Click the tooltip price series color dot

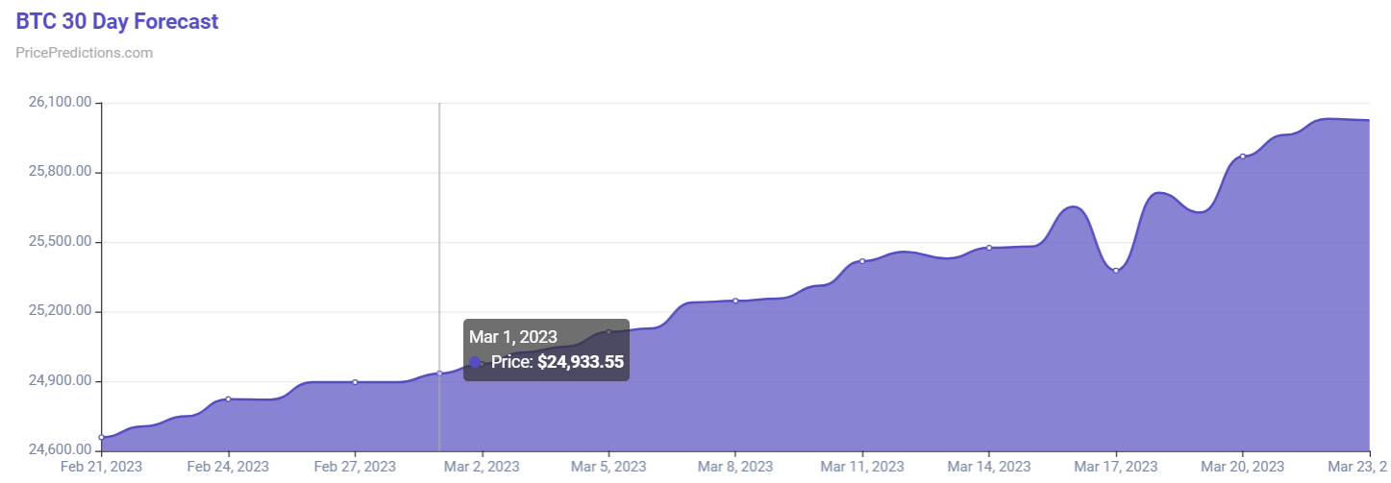476,362
